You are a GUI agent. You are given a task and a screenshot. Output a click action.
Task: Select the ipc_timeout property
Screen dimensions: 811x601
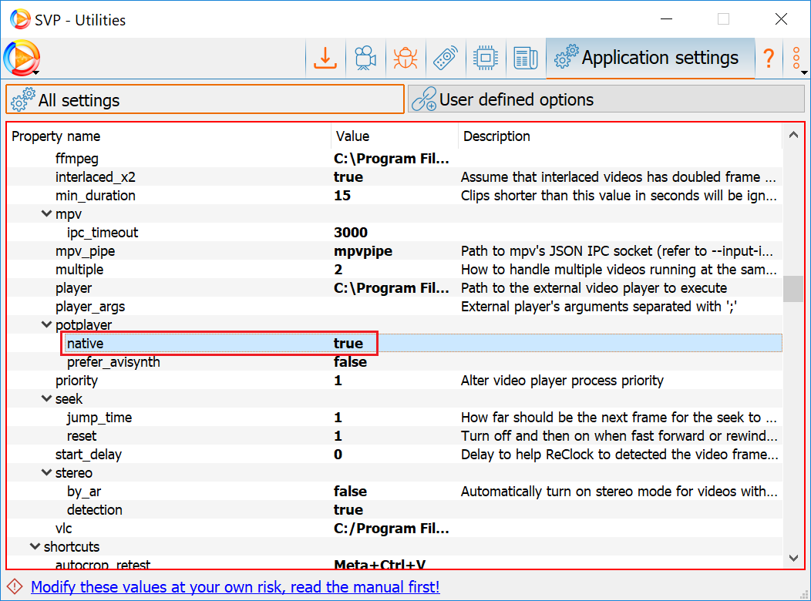pyautogui.click(x=394, y=233)
